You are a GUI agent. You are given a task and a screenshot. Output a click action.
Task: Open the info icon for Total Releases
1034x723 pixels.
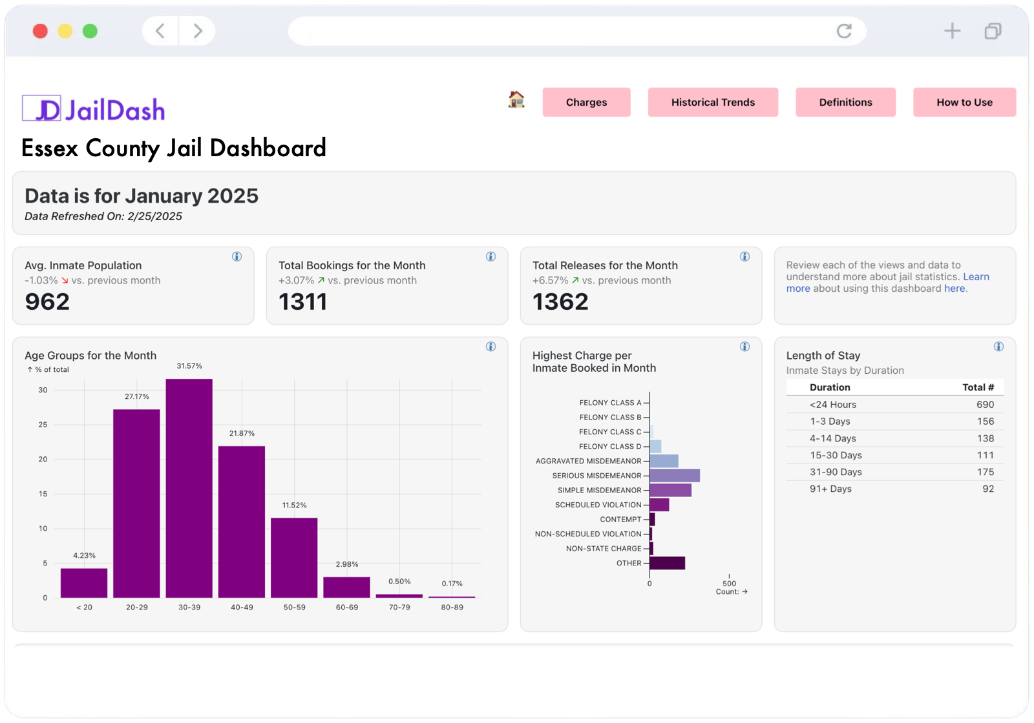pos(745,256)
